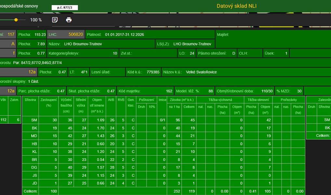Click the Obmýtí/obnovní doba value 110/30
The image size is (331, 195).
point(267,91)
